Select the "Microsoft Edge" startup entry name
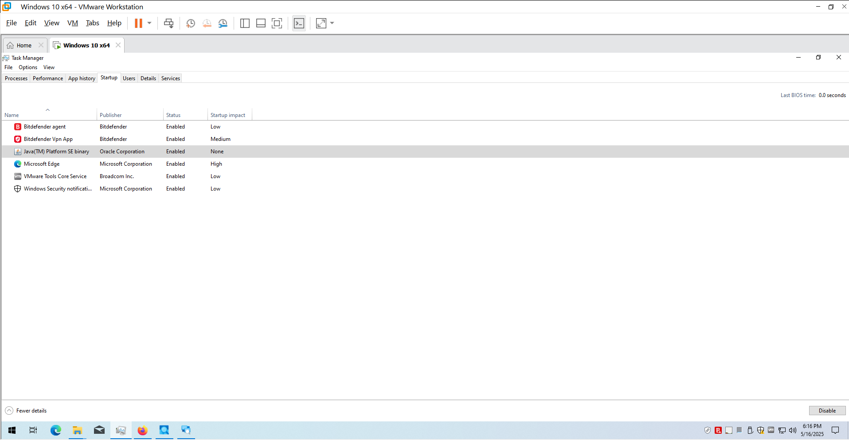The width and height of the screenshot is (849, 440). (x=42, y=164)
